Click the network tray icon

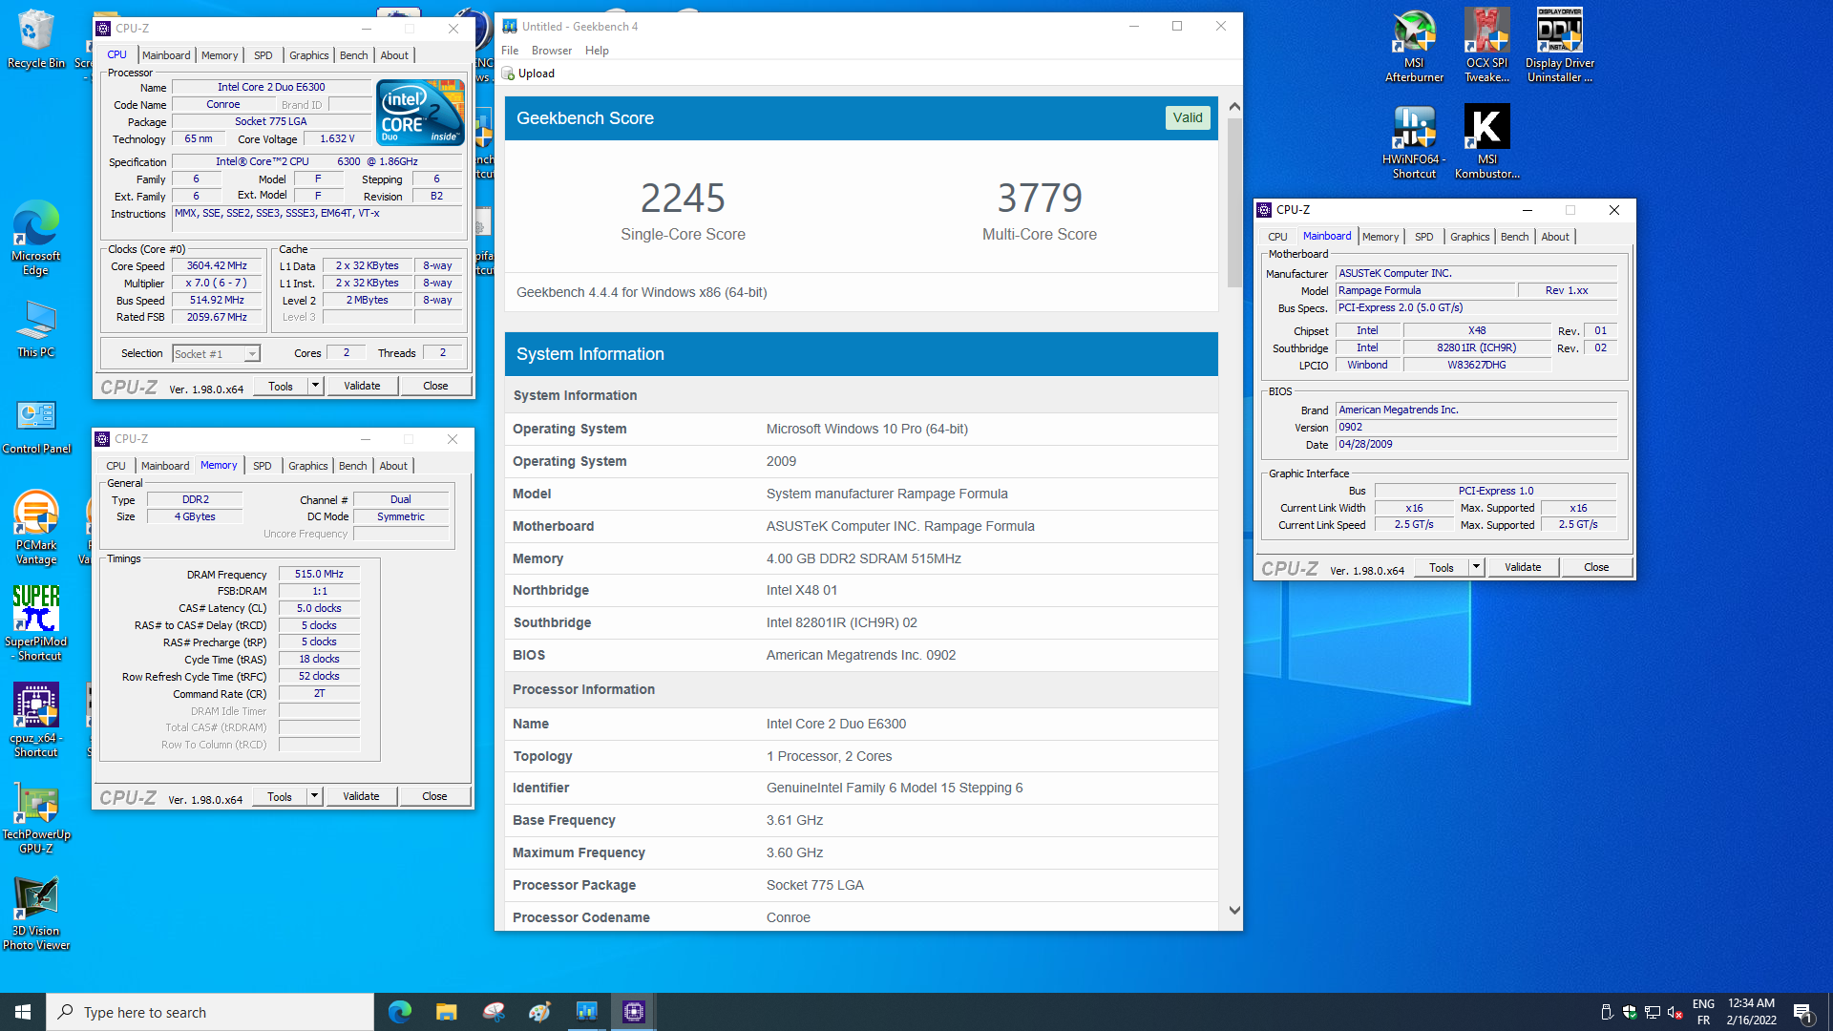click(x=1652, y=1012)
